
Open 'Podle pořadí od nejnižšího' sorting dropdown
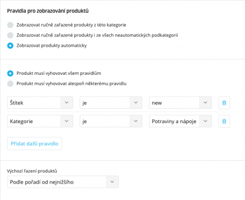pyautogui.click(x=63, y=182)
